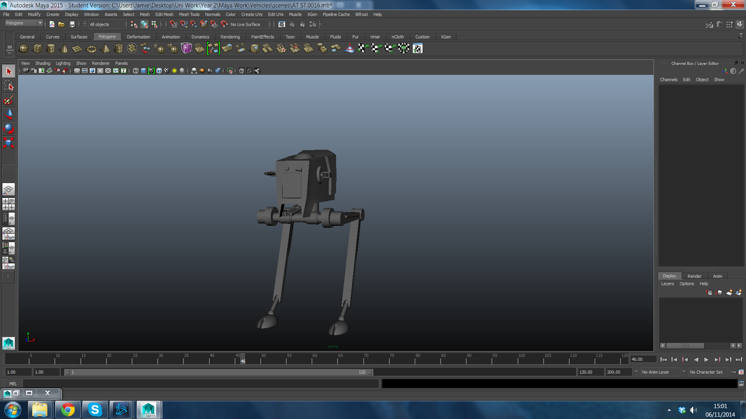
Task: Open the animation preferences icon
Action: pos(741,372)
